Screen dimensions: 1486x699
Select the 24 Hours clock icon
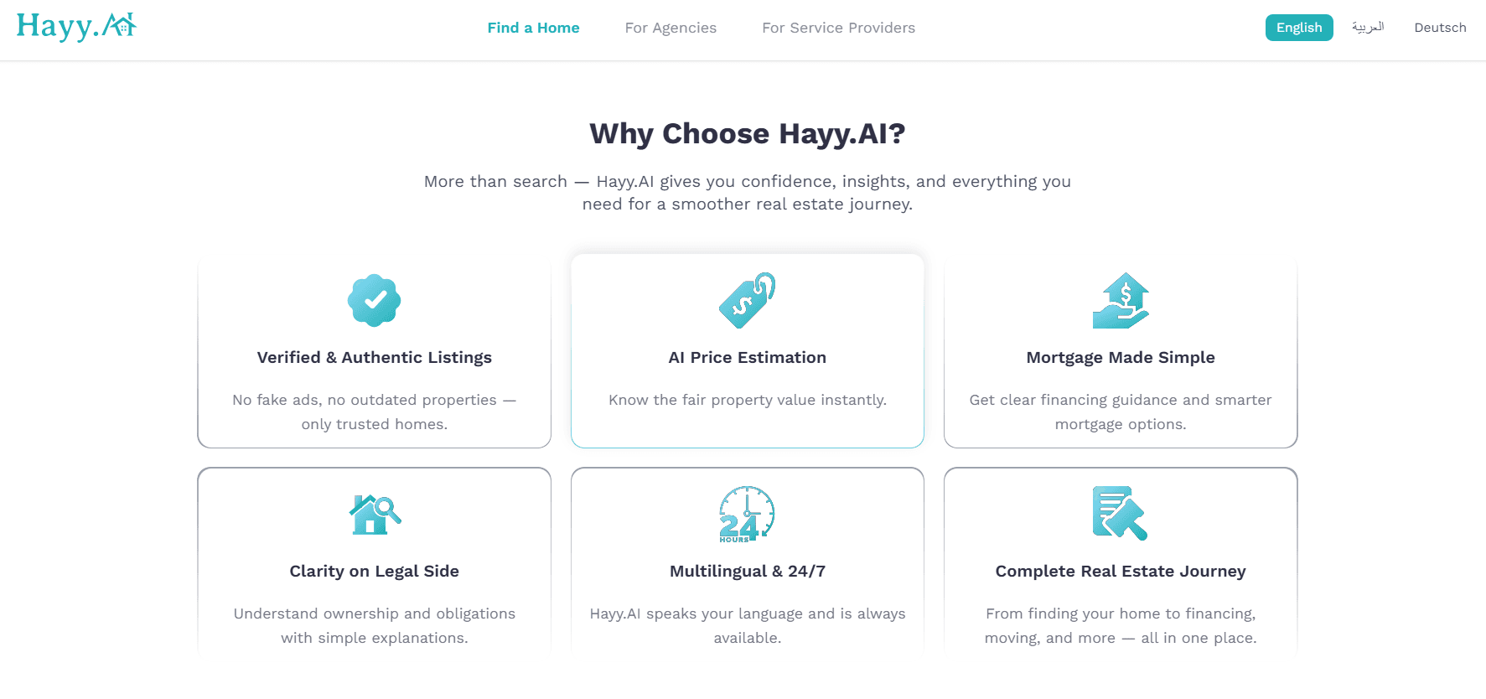click(x=747, y=514)
